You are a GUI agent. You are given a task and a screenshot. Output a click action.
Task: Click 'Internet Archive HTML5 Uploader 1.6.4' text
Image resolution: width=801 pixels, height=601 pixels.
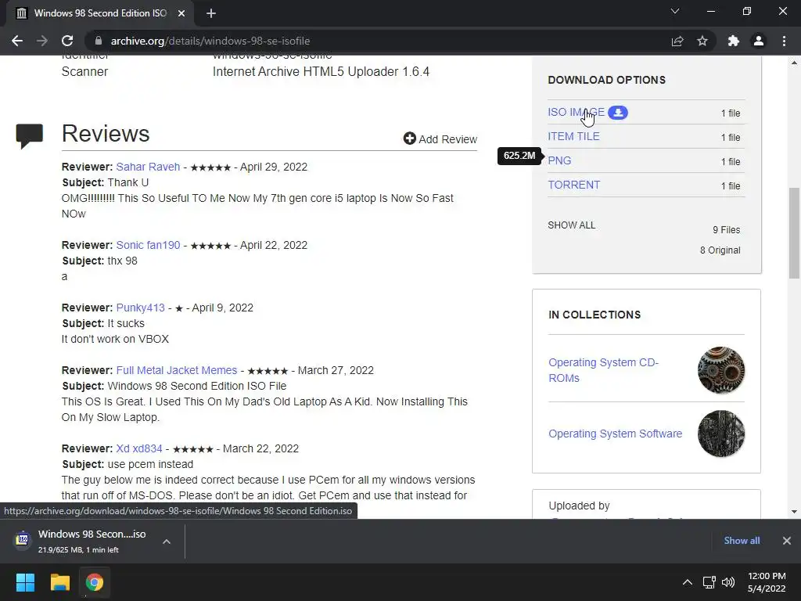point(321,71)
